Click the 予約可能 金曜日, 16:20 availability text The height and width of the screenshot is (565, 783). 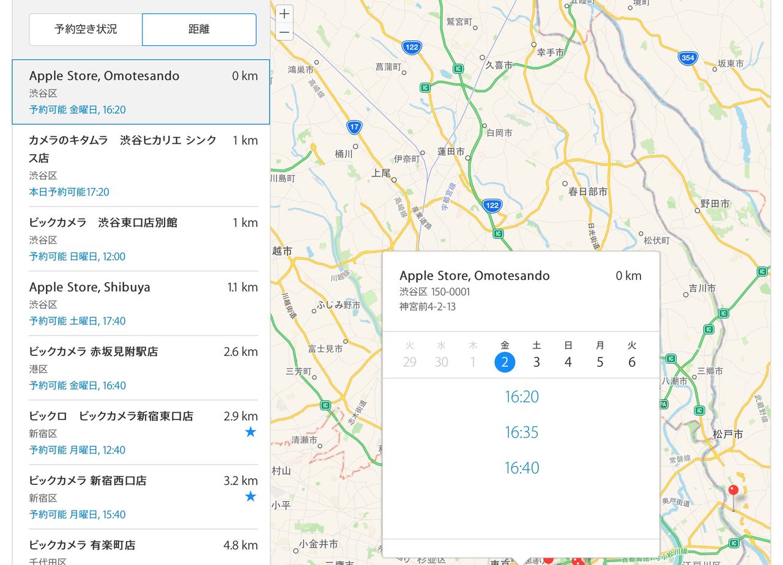[x=78, y=110]
